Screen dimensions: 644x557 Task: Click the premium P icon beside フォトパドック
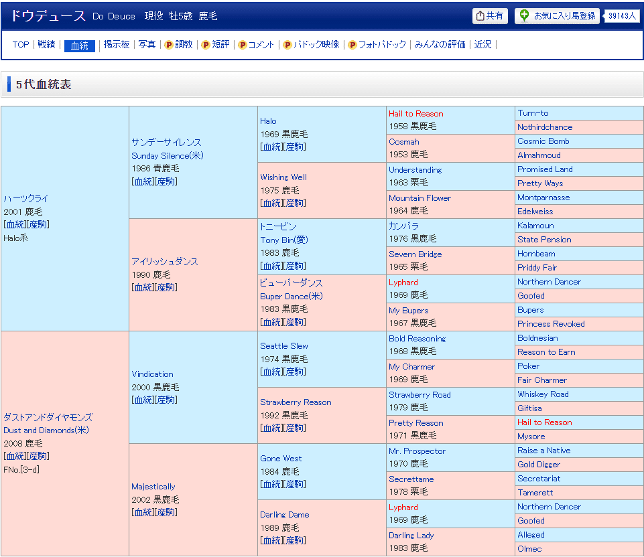(x=352, y=45)
